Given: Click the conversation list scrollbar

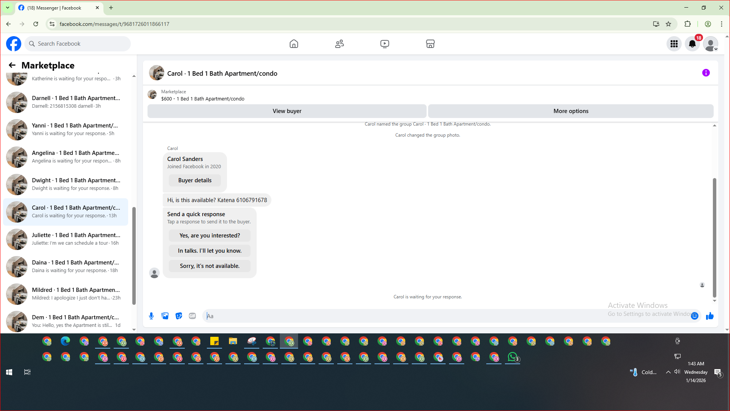Looking at the screenshot, I should click(134, 255).
